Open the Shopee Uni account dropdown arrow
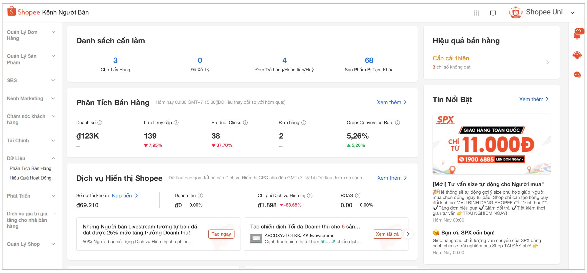 click(573, 13)
